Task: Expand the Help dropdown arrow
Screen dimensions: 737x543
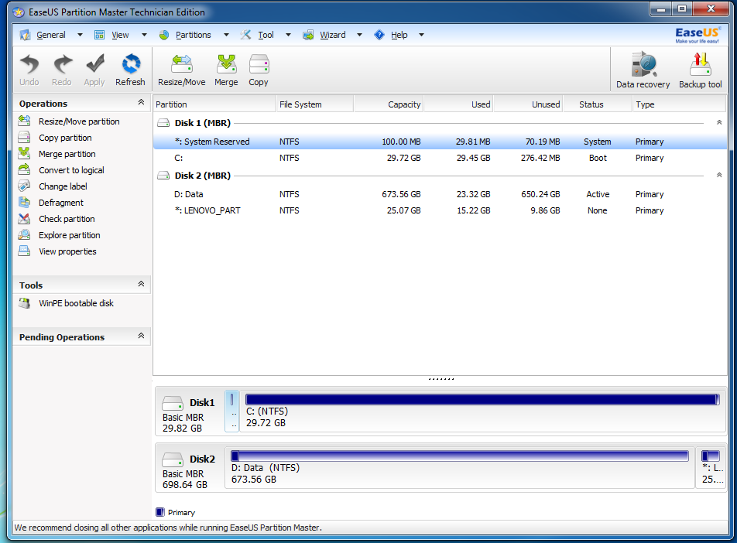Action: [422, 35]
